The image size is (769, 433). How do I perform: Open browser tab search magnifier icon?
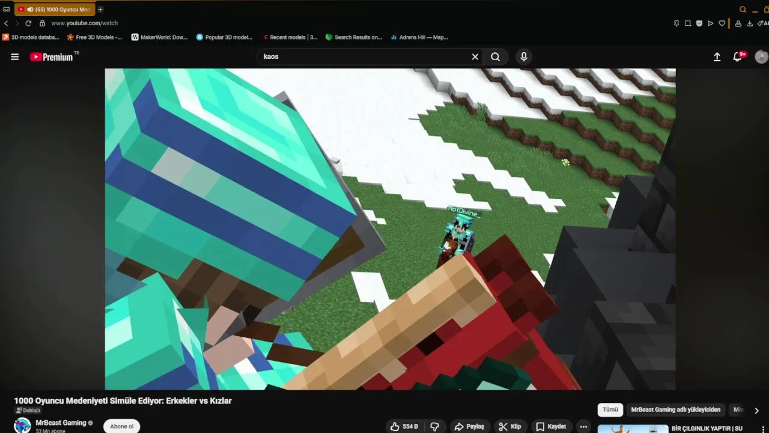[743, 9]
